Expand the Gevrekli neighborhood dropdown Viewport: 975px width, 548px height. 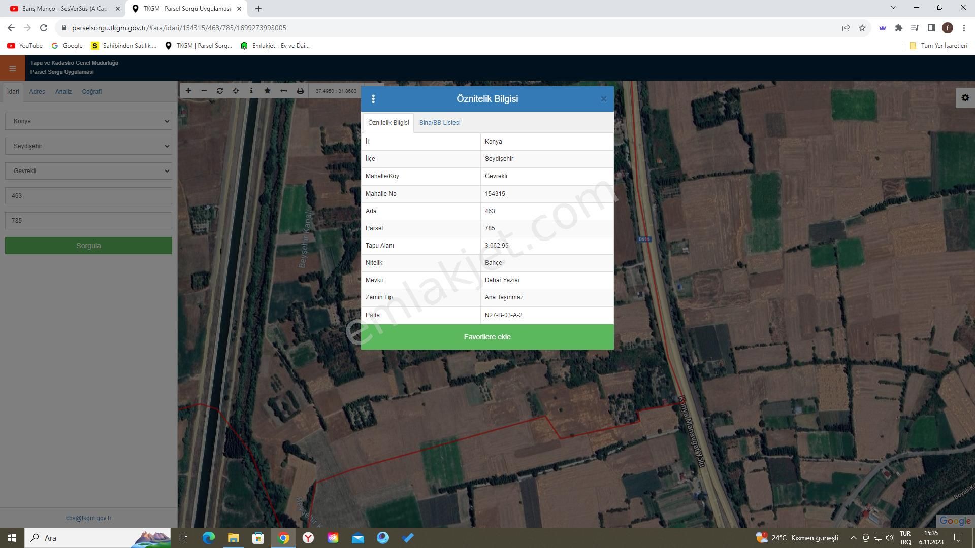[88, 171]
